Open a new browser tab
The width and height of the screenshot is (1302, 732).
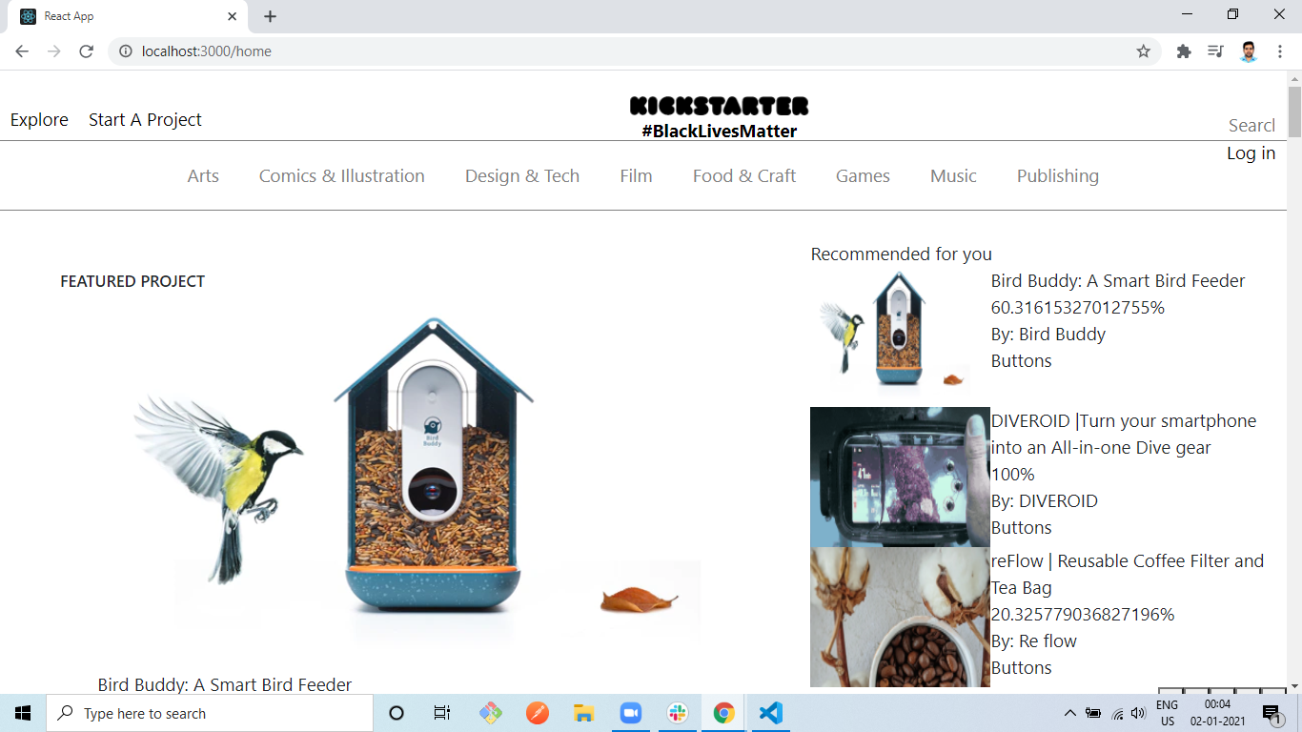click(270, 16)
